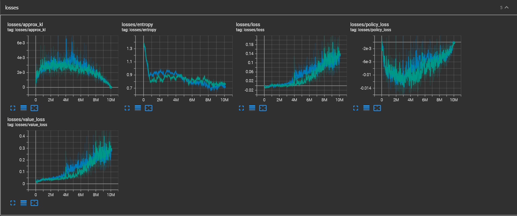Viewport: 517px width, 216px height.
Task: Click the losses/entropy chart title
Action: pyautogui.click(x=137, y=24)
